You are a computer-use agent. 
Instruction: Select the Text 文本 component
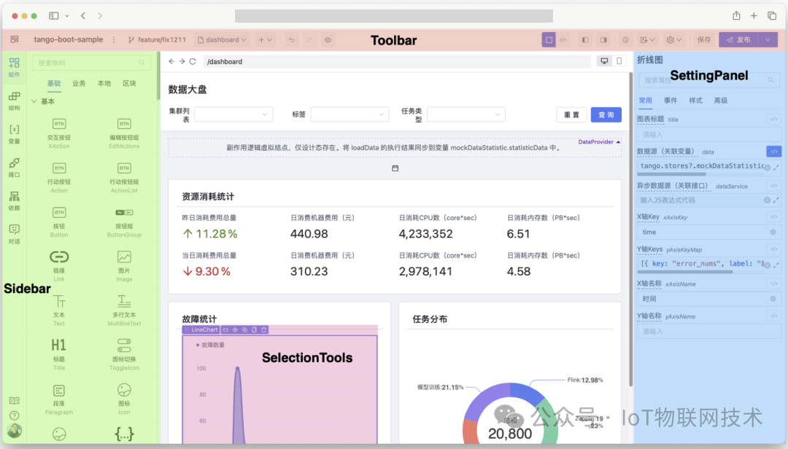point(59,311)
